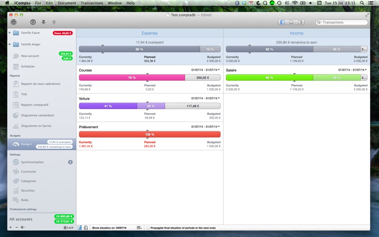Click the down arrow toolbar icon

(x=44, y=22)
